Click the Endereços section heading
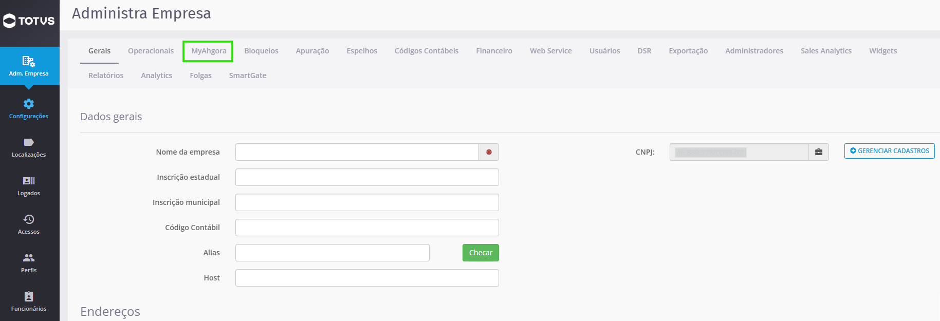940x321 pixels. tap(110, 312)
